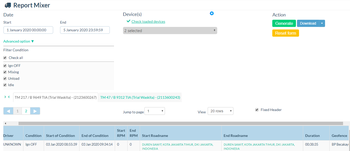Open the 2 selected devices dropdown
Image resolution: width=350 pixels, height=151 pixels.
tap(170, 31)
